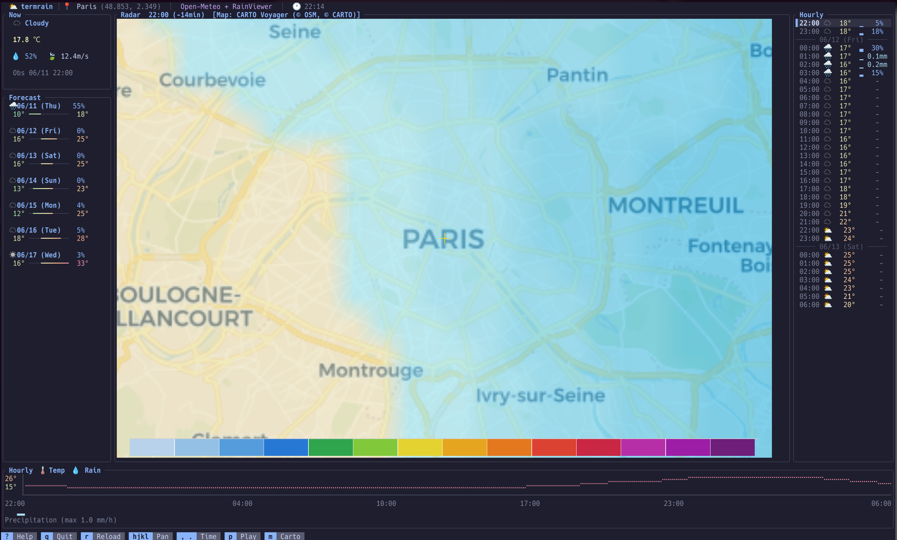The height and width of the screenshot is (540, 897).
Task: Click the 55% rain chance for 06/11
Action: 78,106
